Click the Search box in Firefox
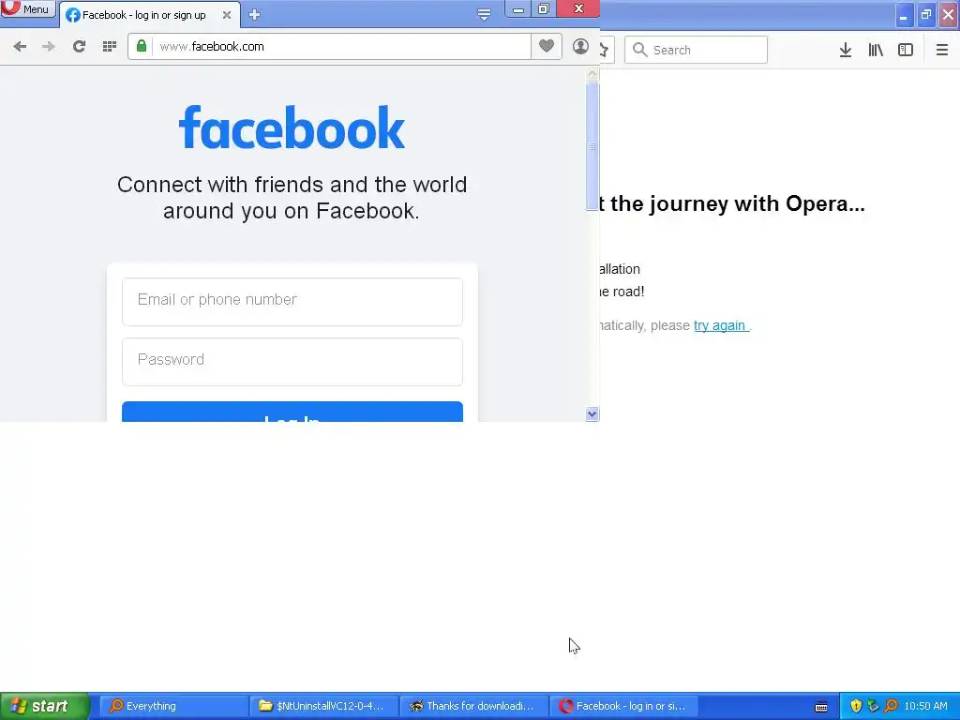 coord(696,50)
